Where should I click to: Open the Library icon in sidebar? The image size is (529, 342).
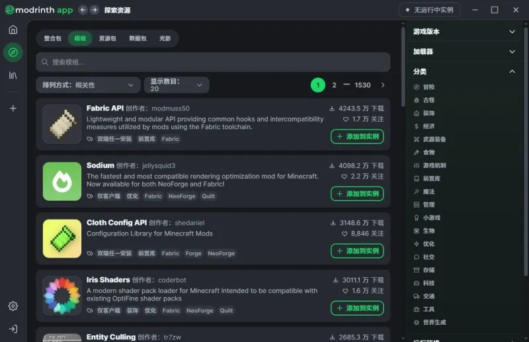coord(13,75)
